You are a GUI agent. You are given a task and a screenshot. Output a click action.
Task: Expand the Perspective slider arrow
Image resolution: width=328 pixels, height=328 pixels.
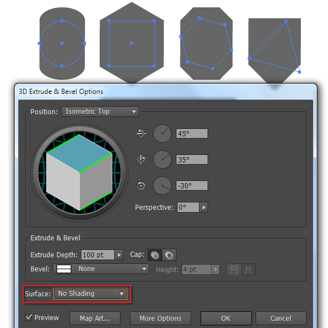click(204, 208)
